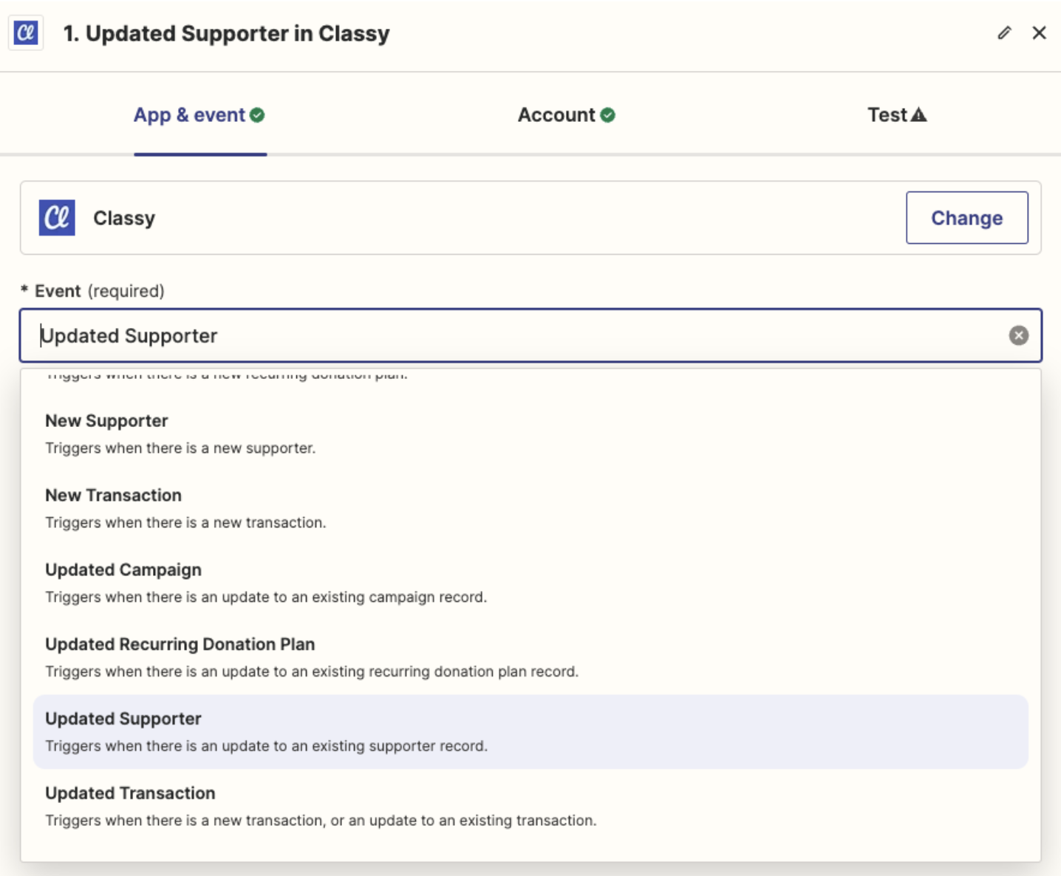Select Updated Recurring Donation Plan option

(x=530, y=658)
